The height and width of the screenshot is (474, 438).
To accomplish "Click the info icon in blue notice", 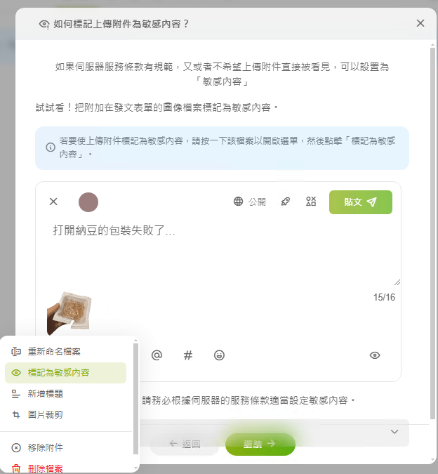I will click(x=50, y=147).
